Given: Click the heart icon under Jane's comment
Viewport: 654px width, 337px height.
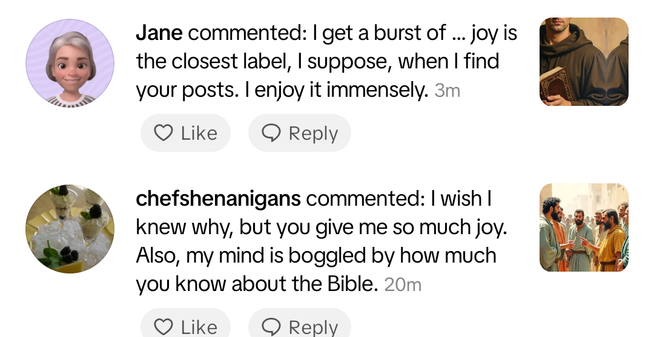Looking at the screenshot, I should point(163,133).
